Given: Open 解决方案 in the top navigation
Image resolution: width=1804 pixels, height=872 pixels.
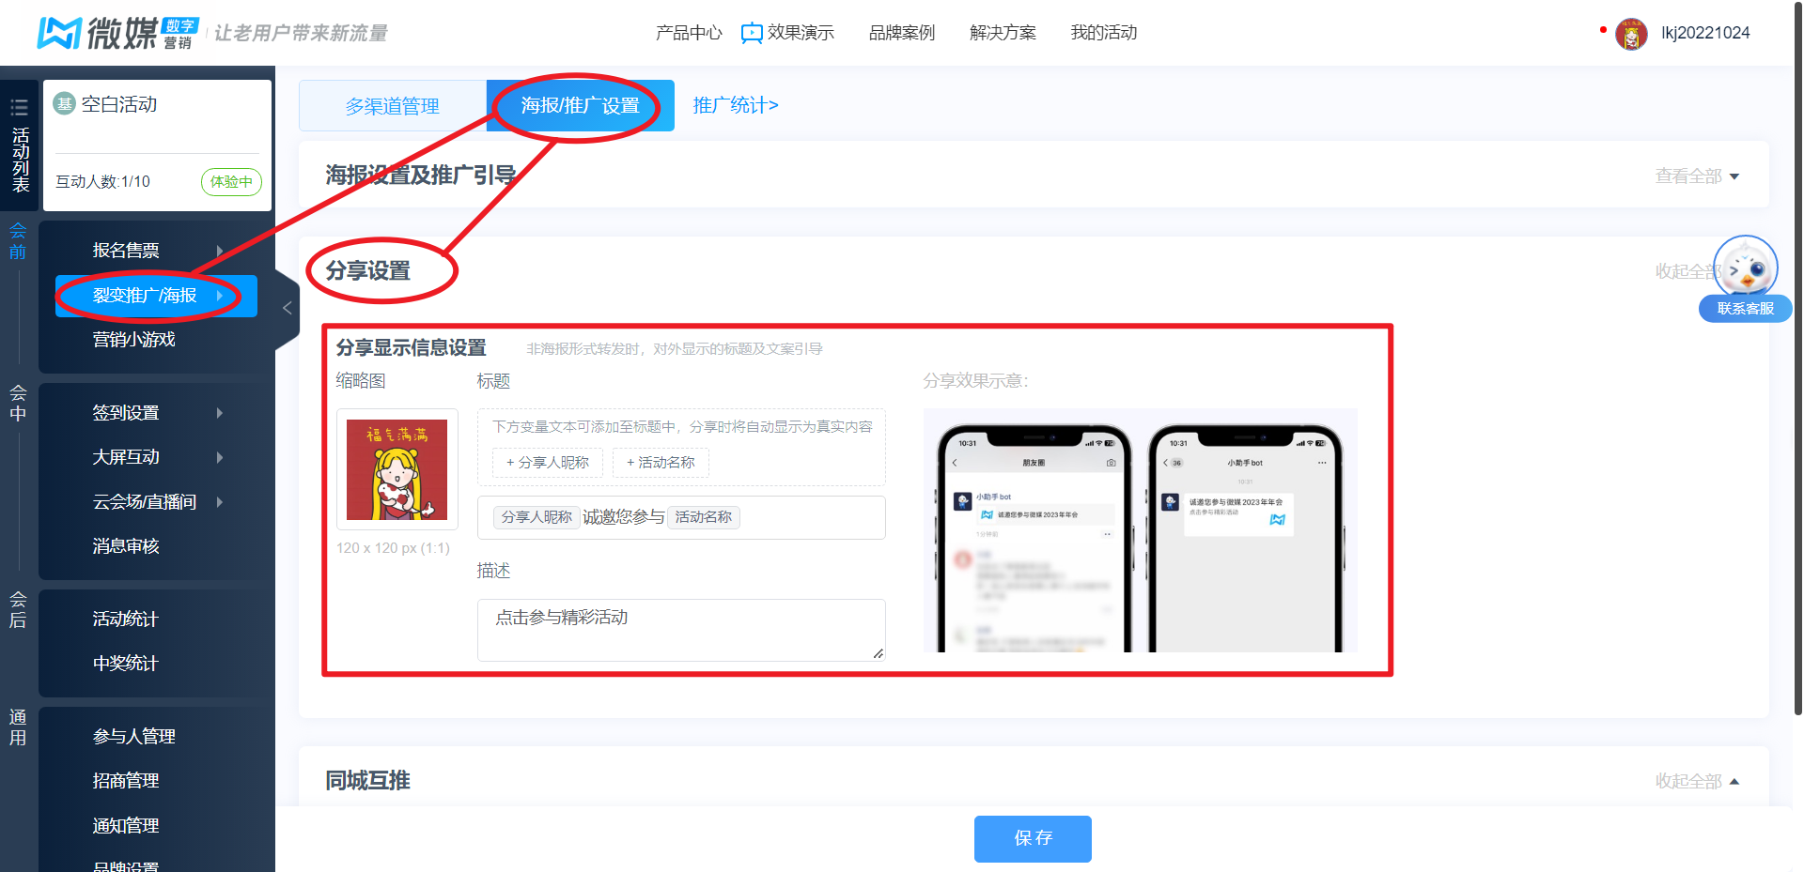Looking at the screenshot, I should pos(1003,33).
